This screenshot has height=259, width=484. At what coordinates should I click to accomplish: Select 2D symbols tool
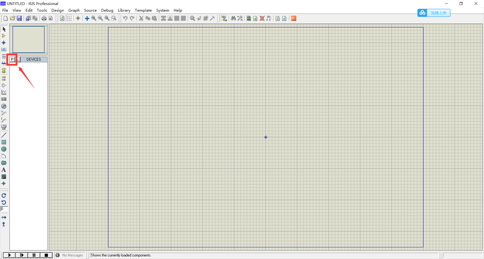point(4,177)
